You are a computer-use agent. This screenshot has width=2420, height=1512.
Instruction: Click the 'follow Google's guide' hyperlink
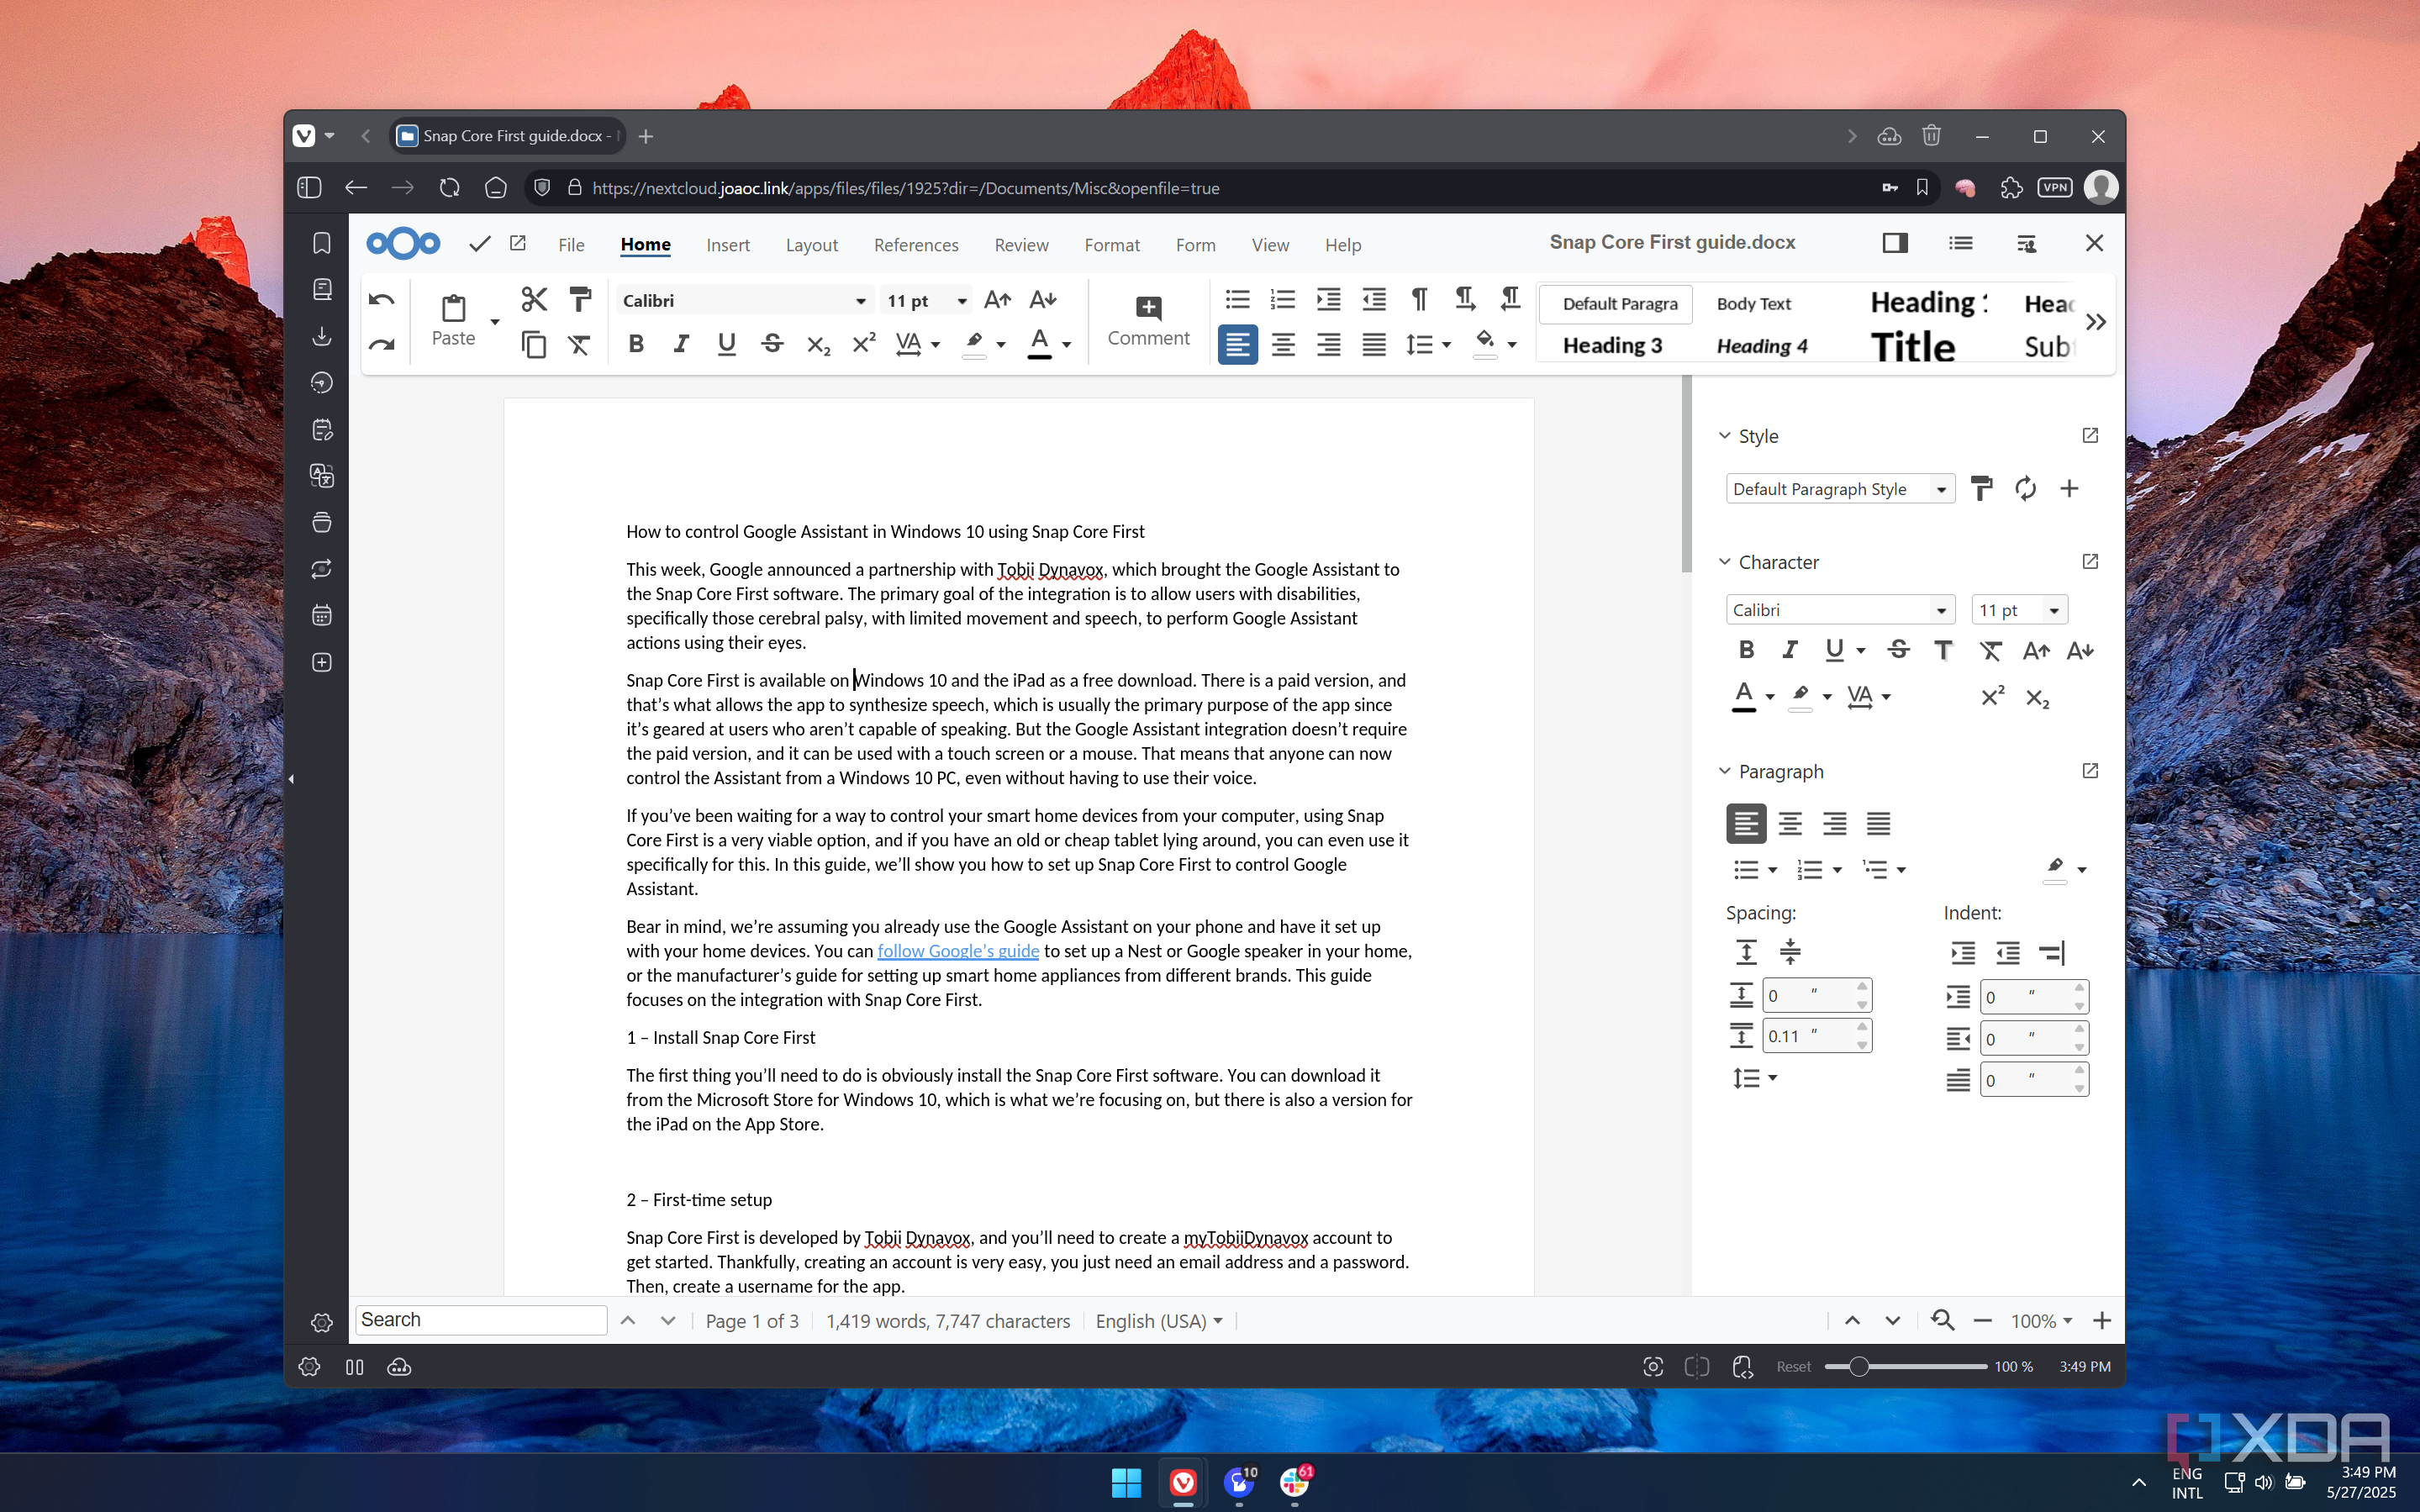pos(957,951)
